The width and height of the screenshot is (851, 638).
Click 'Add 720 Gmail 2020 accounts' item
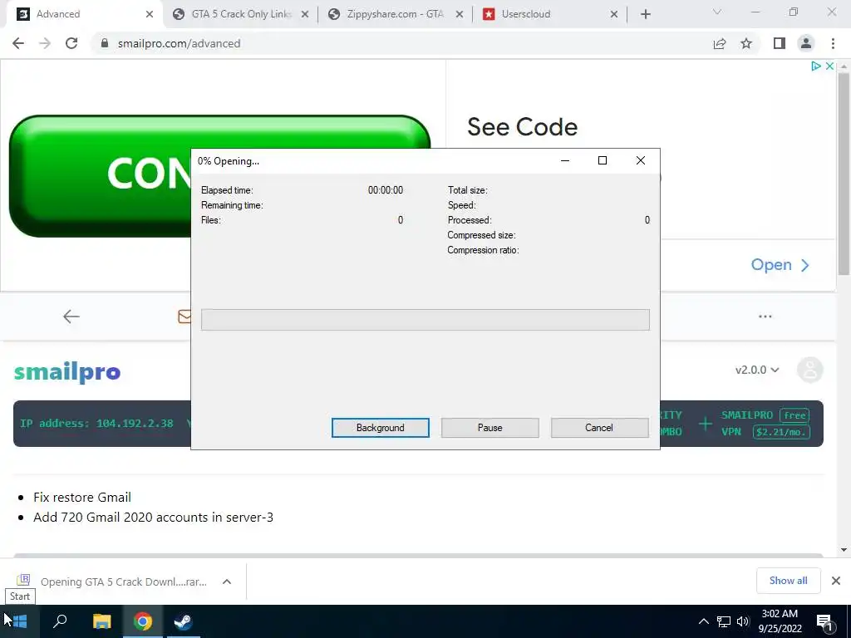153,517
